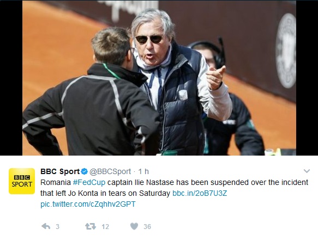Screen dimensions: 318x241
Task: Enlarge the tweet photo of the argument
Action: click(x=159, y=78)
